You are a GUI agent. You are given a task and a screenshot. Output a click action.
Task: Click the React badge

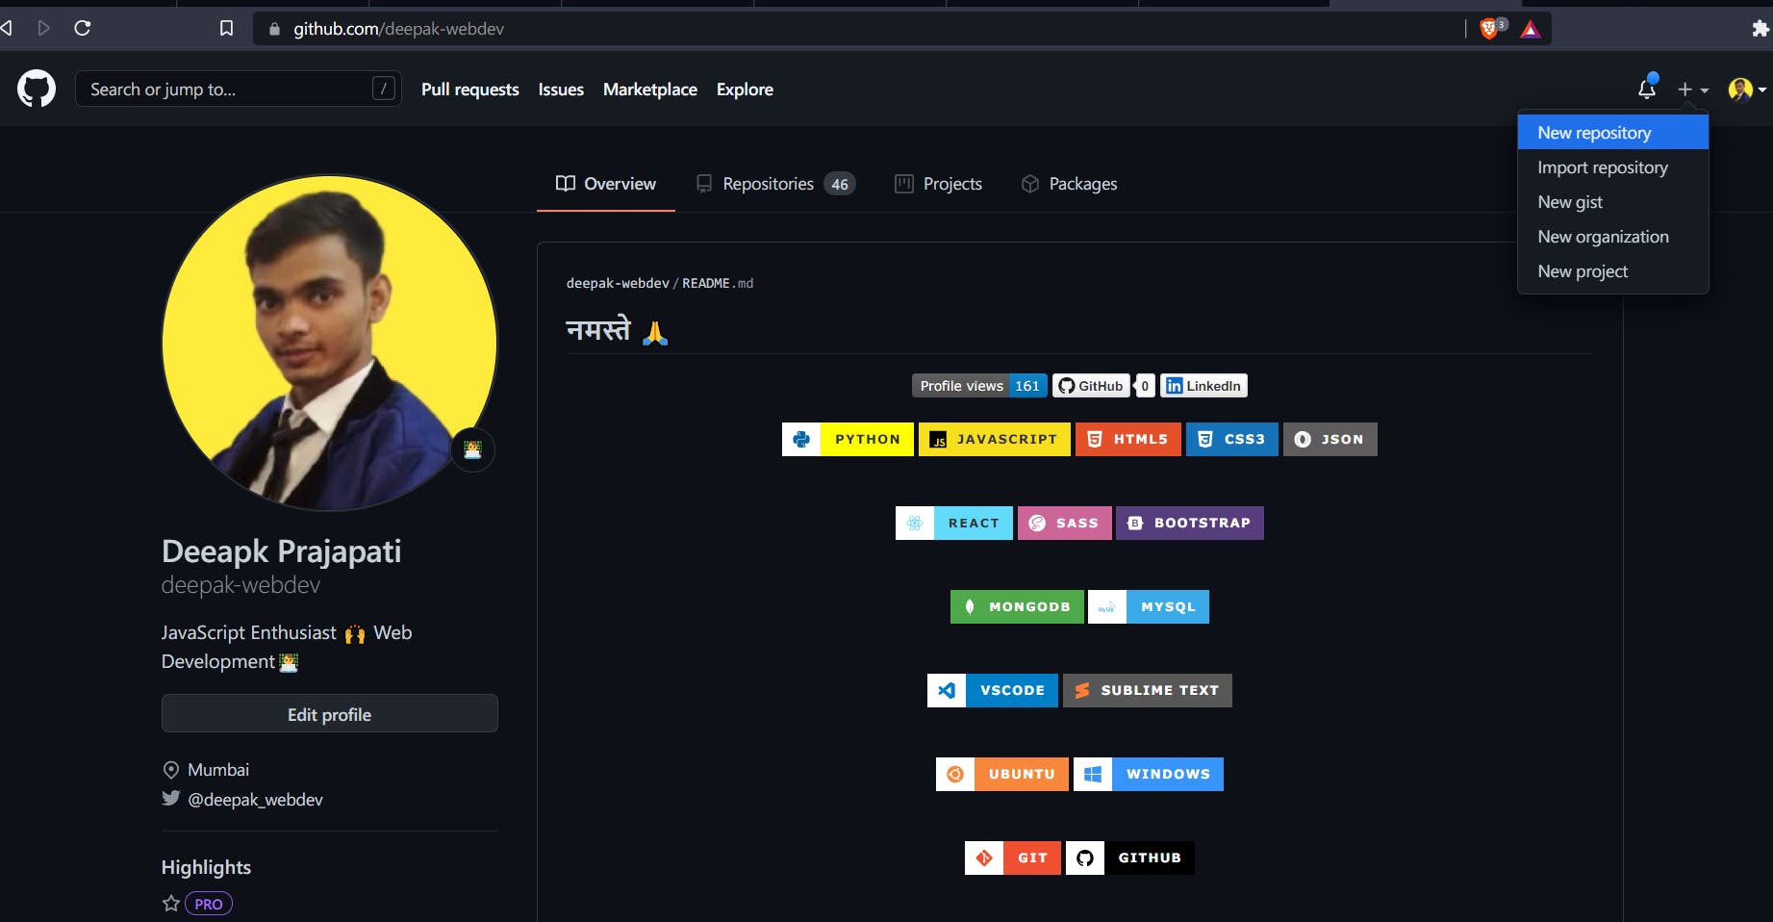(953, 523)
